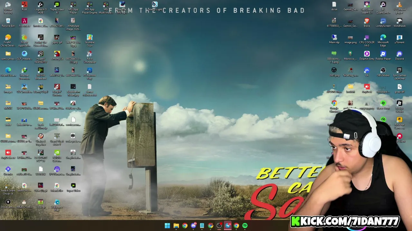
Task: Open JBL QuantumEngine shortcut
Action: point(383,8)
